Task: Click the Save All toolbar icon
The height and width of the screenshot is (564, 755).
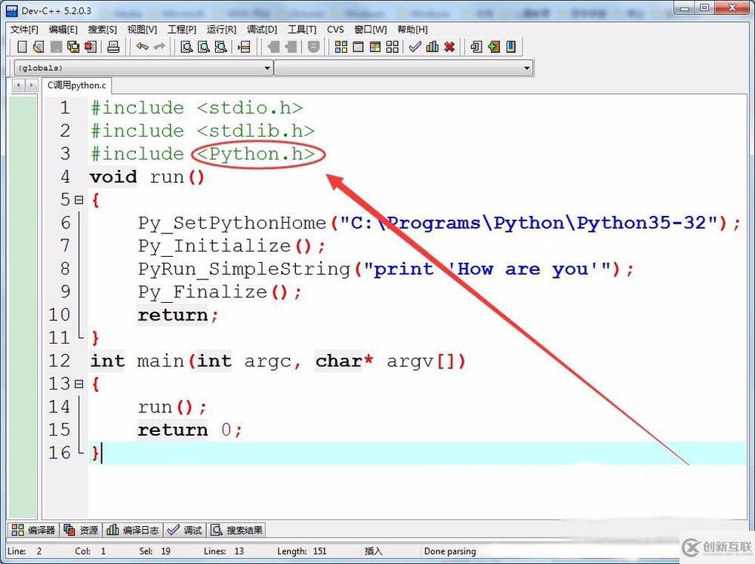Action: pos(73,47)
